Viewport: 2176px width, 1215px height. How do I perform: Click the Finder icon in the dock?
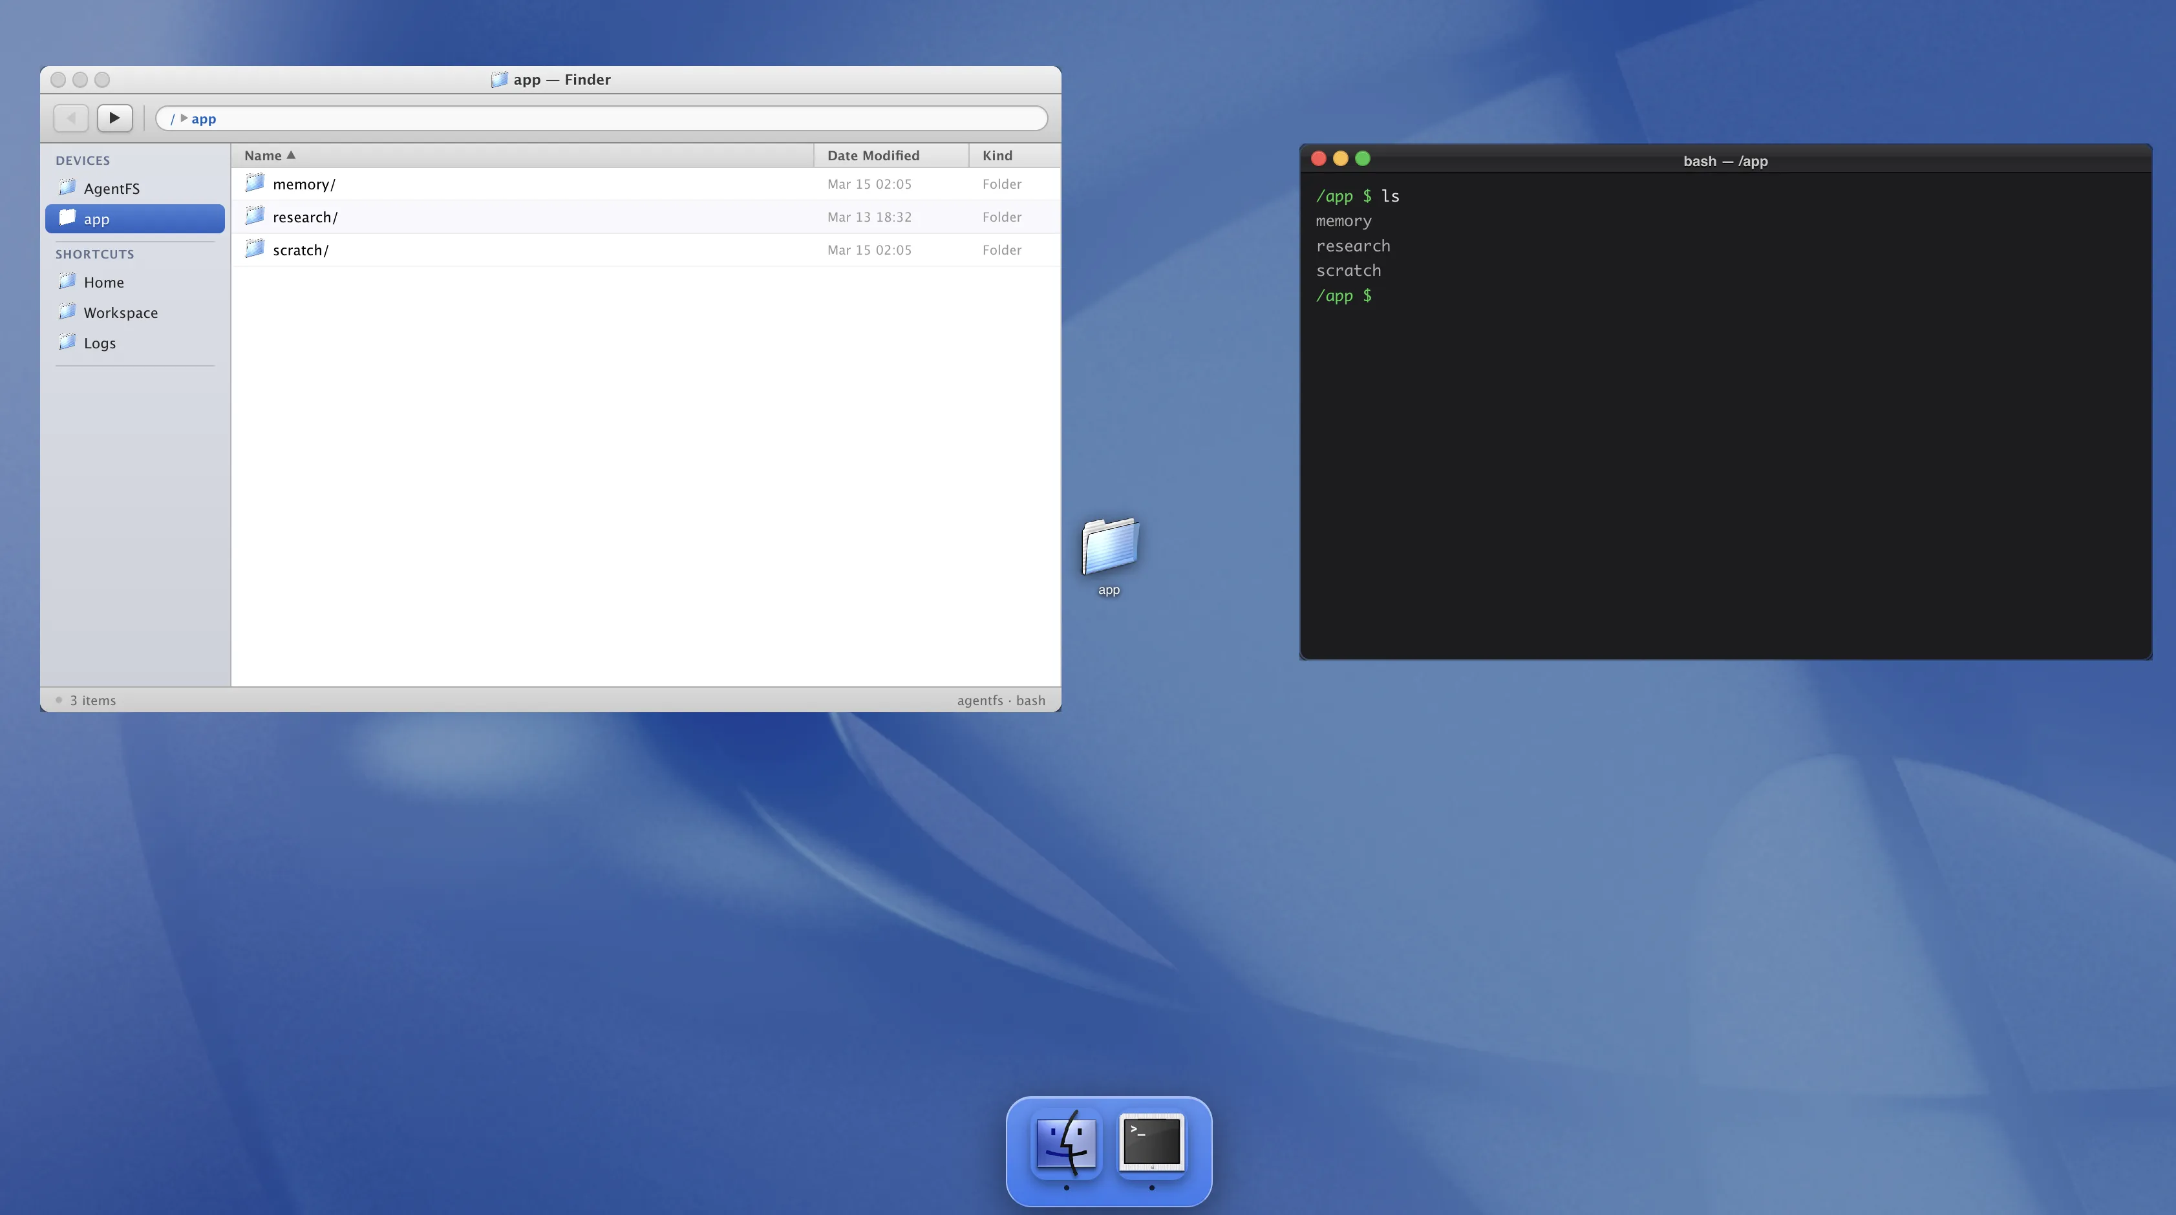coord(1066,1143)
